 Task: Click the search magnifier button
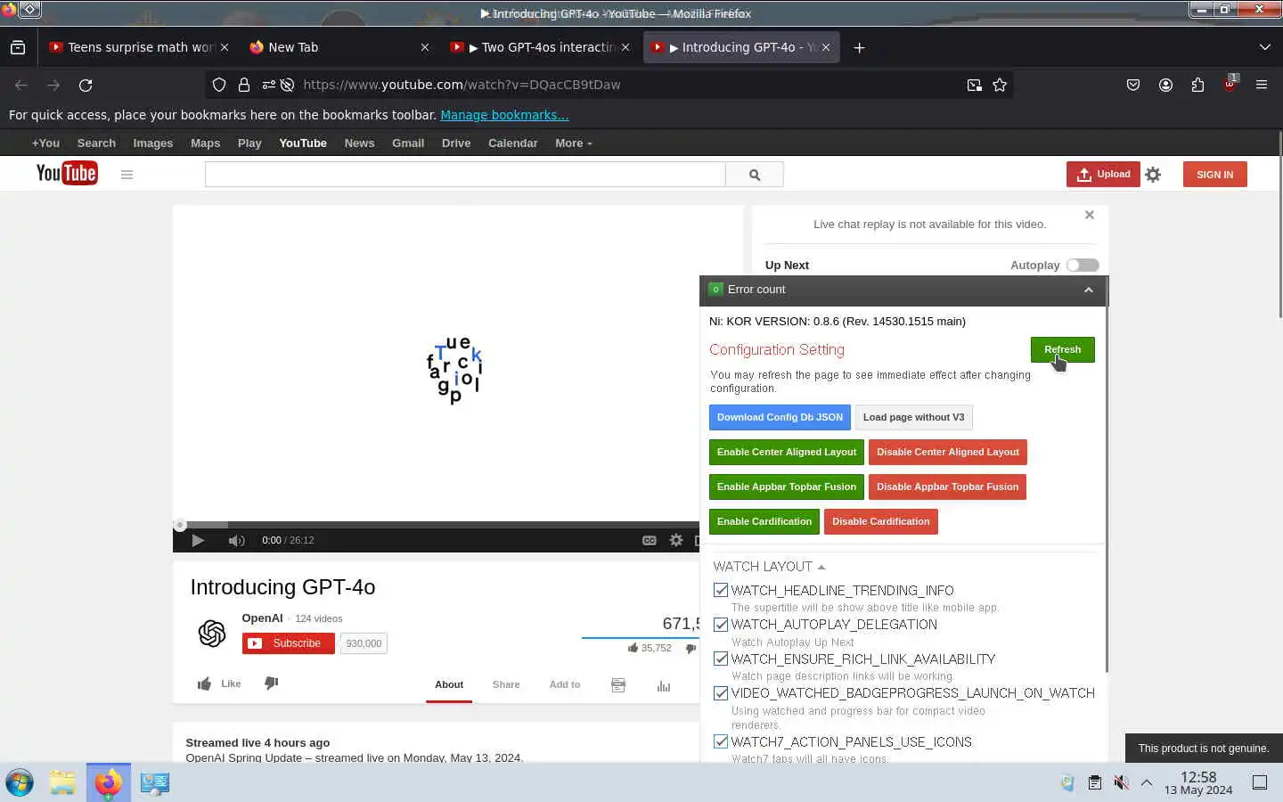pos(755,175)
